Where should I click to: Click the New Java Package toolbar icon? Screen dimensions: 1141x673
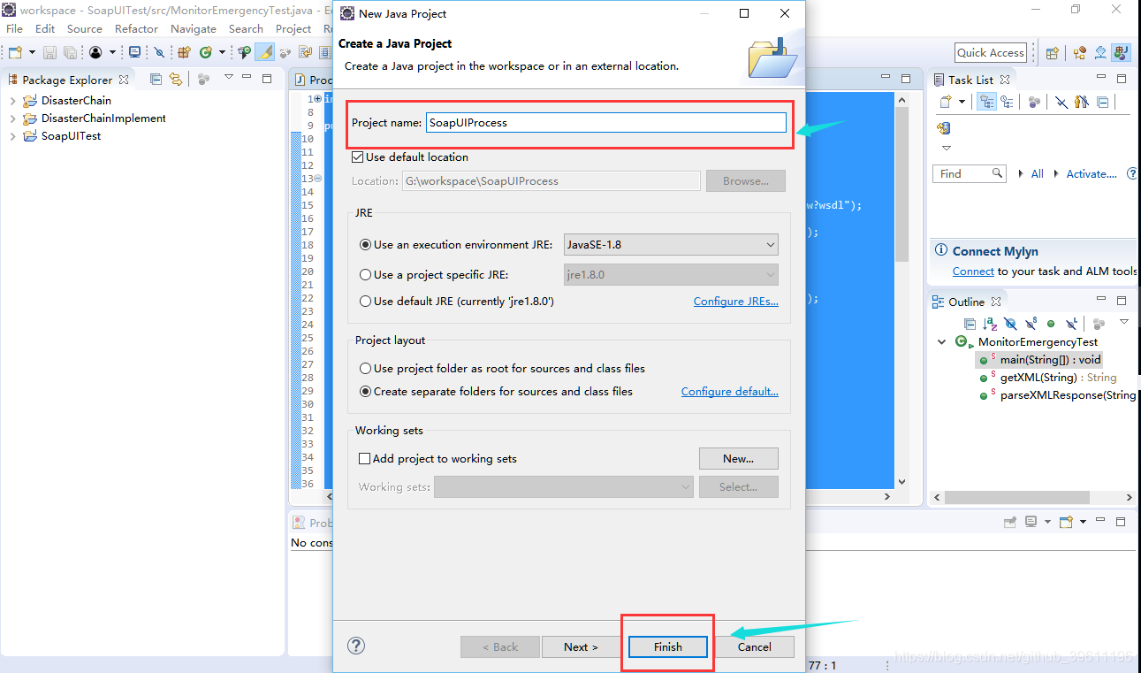tap(185, 52)
